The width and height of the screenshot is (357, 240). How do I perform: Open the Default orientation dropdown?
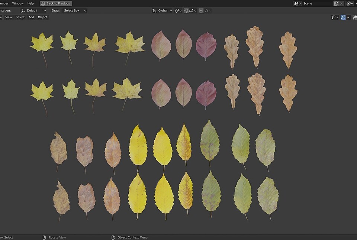tap(33, 10)
